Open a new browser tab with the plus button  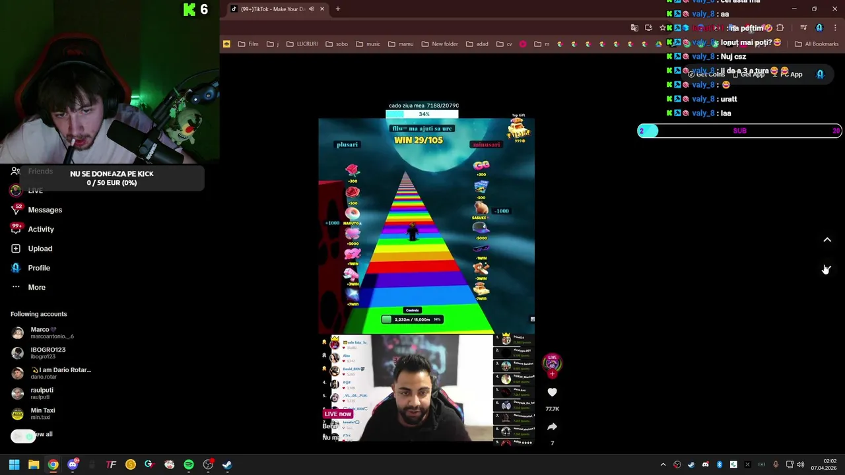(337, 9)
